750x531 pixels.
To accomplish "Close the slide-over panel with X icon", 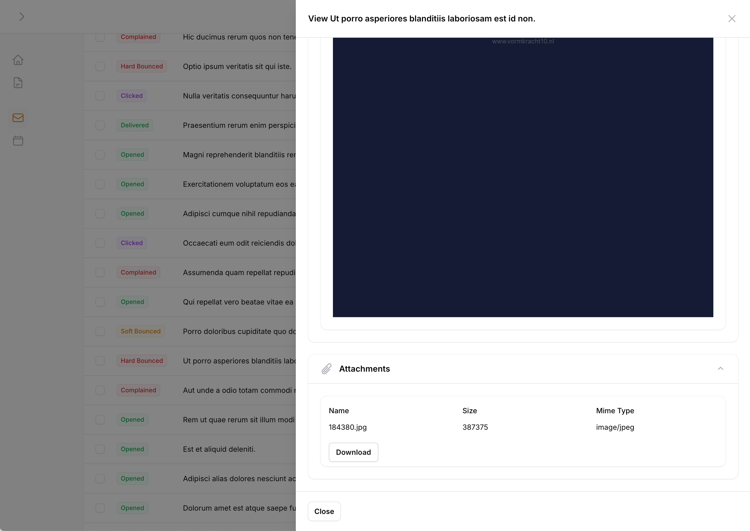I will 732,19.
